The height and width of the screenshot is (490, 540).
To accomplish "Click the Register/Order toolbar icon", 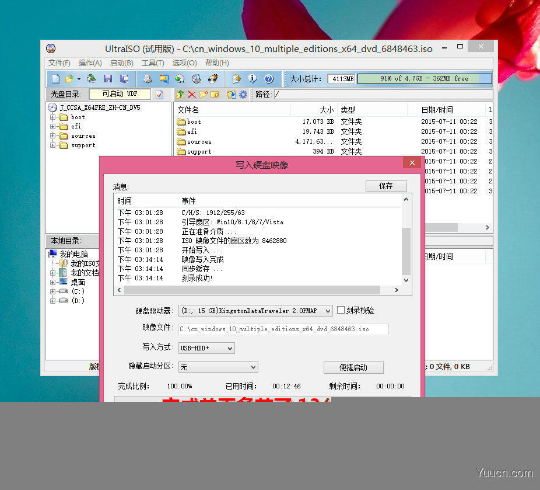I will (x=236, y=79).
